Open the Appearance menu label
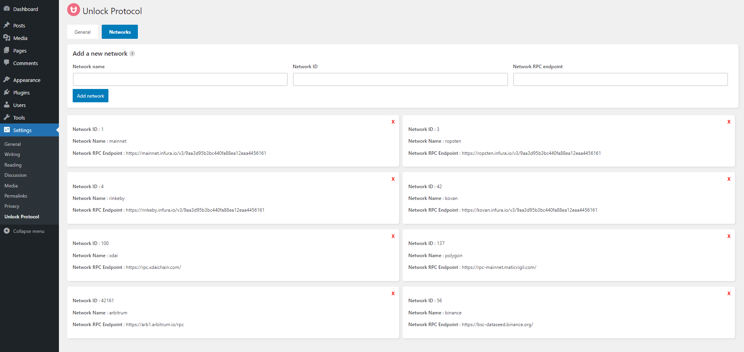This screenshot has width=744, height=352. 27,80
